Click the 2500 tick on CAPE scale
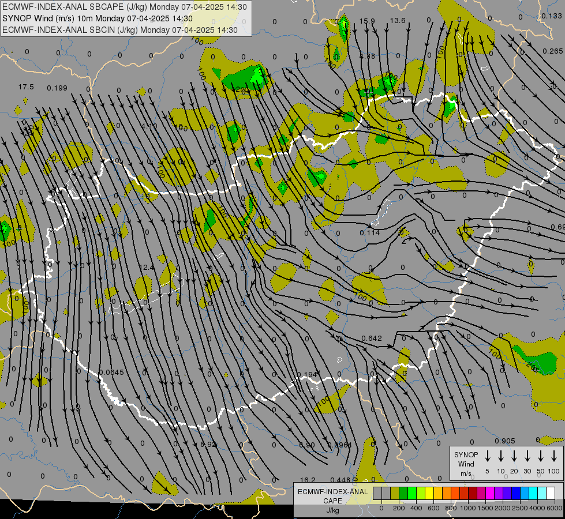565x519 pixels. tap(519, 508)
